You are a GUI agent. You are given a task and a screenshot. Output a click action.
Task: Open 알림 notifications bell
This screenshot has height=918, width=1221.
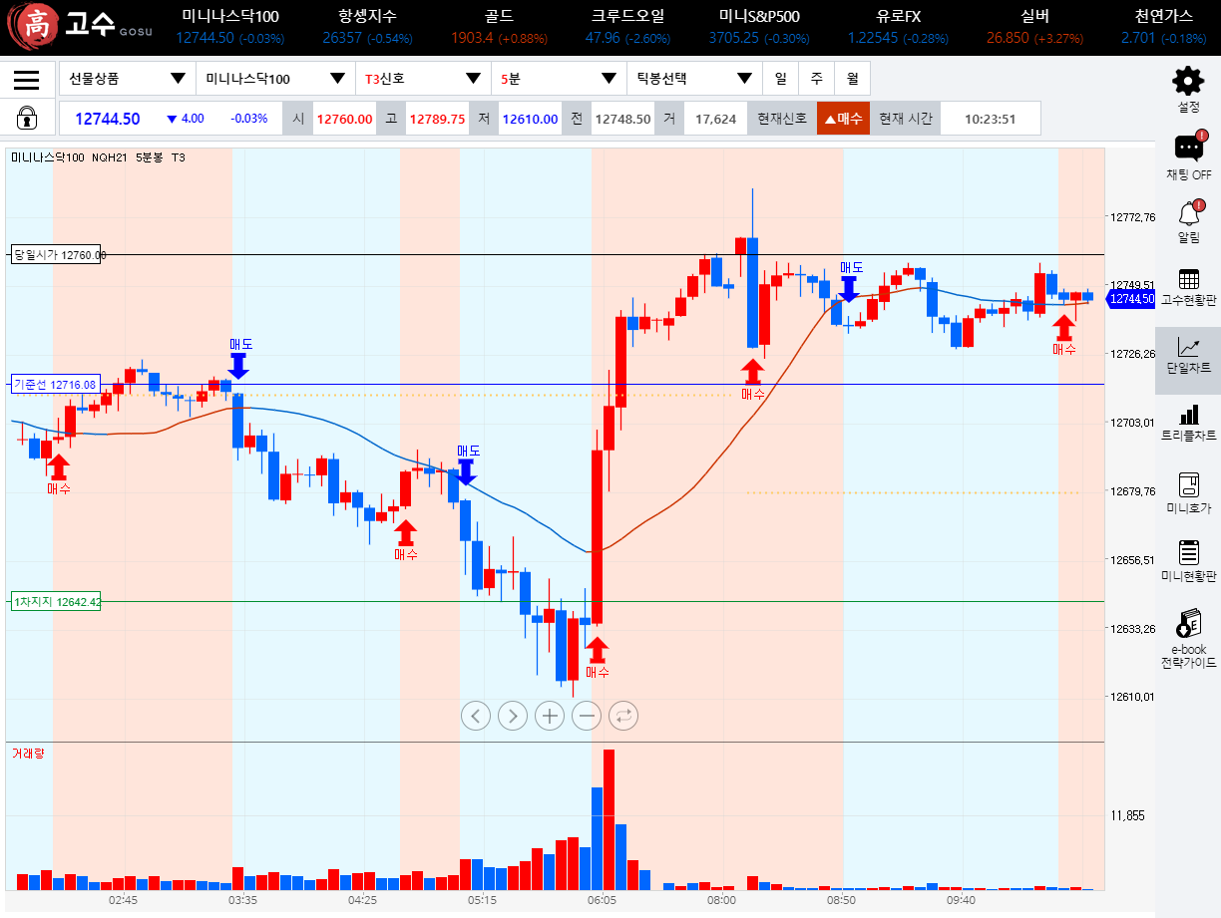[x=1188, y=221]
